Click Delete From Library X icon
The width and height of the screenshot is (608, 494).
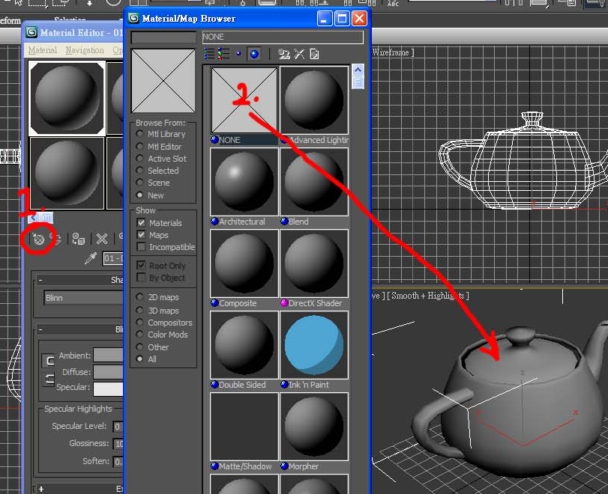[299, 54]
